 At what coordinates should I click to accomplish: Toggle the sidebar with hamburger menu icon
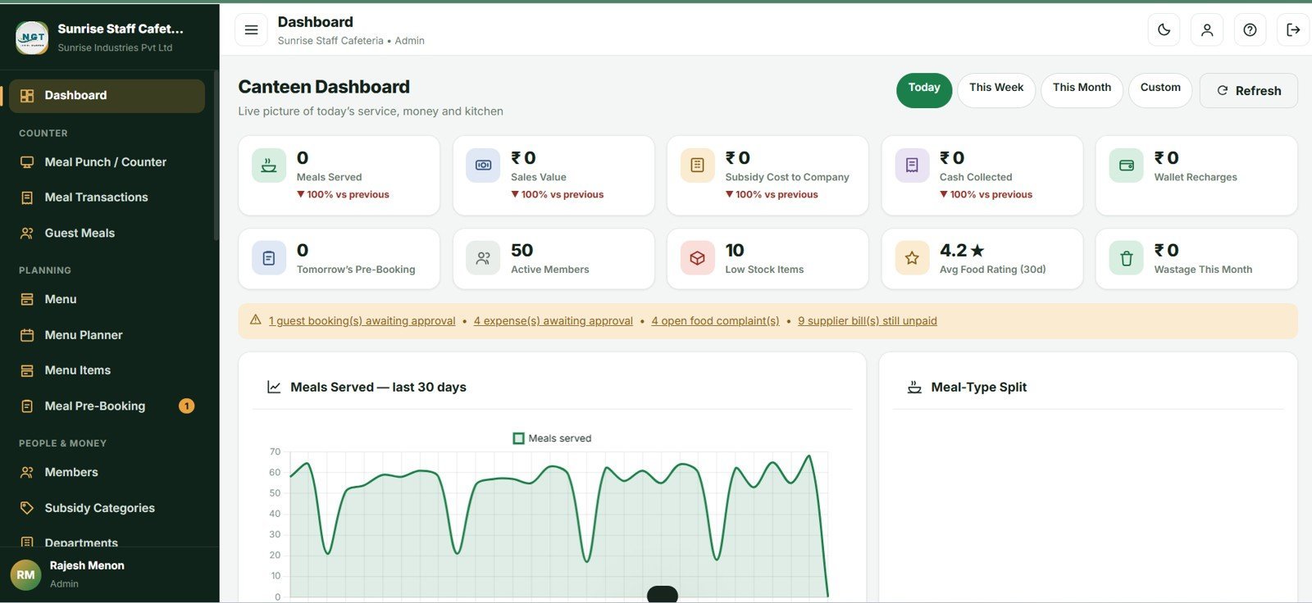coord(251,29)
